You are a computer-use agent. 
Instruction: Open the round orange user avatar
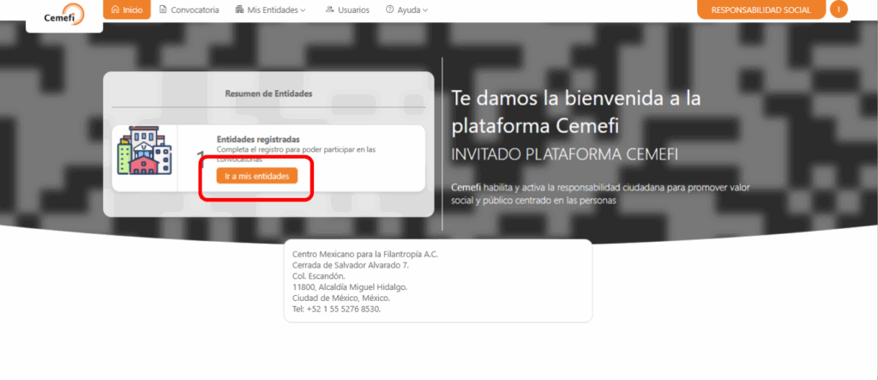[839, 9]
